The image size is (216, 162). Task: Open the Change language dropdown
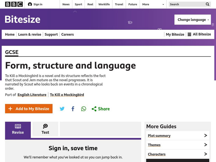(193, 20)
